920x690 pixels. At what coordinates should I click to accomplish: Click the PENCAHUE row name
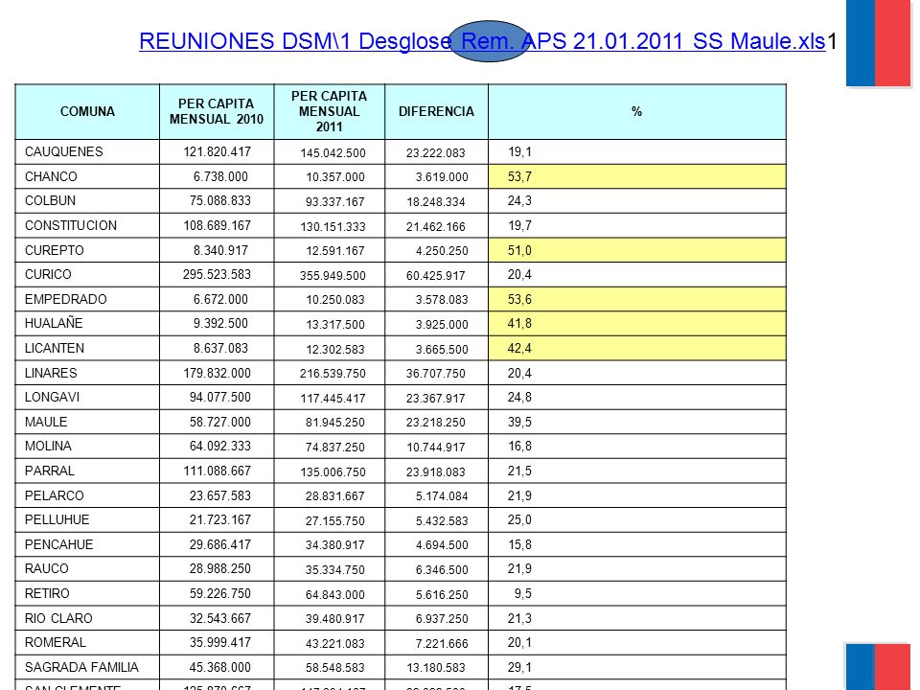[x=58, y=544]
